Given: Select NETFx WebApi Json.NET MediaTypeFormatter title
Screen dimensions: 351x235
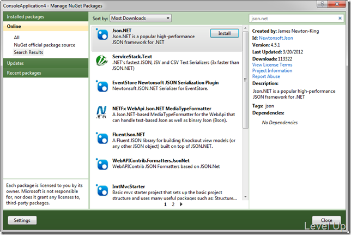Looking at the screenshot, I should [x=162, y=109].
